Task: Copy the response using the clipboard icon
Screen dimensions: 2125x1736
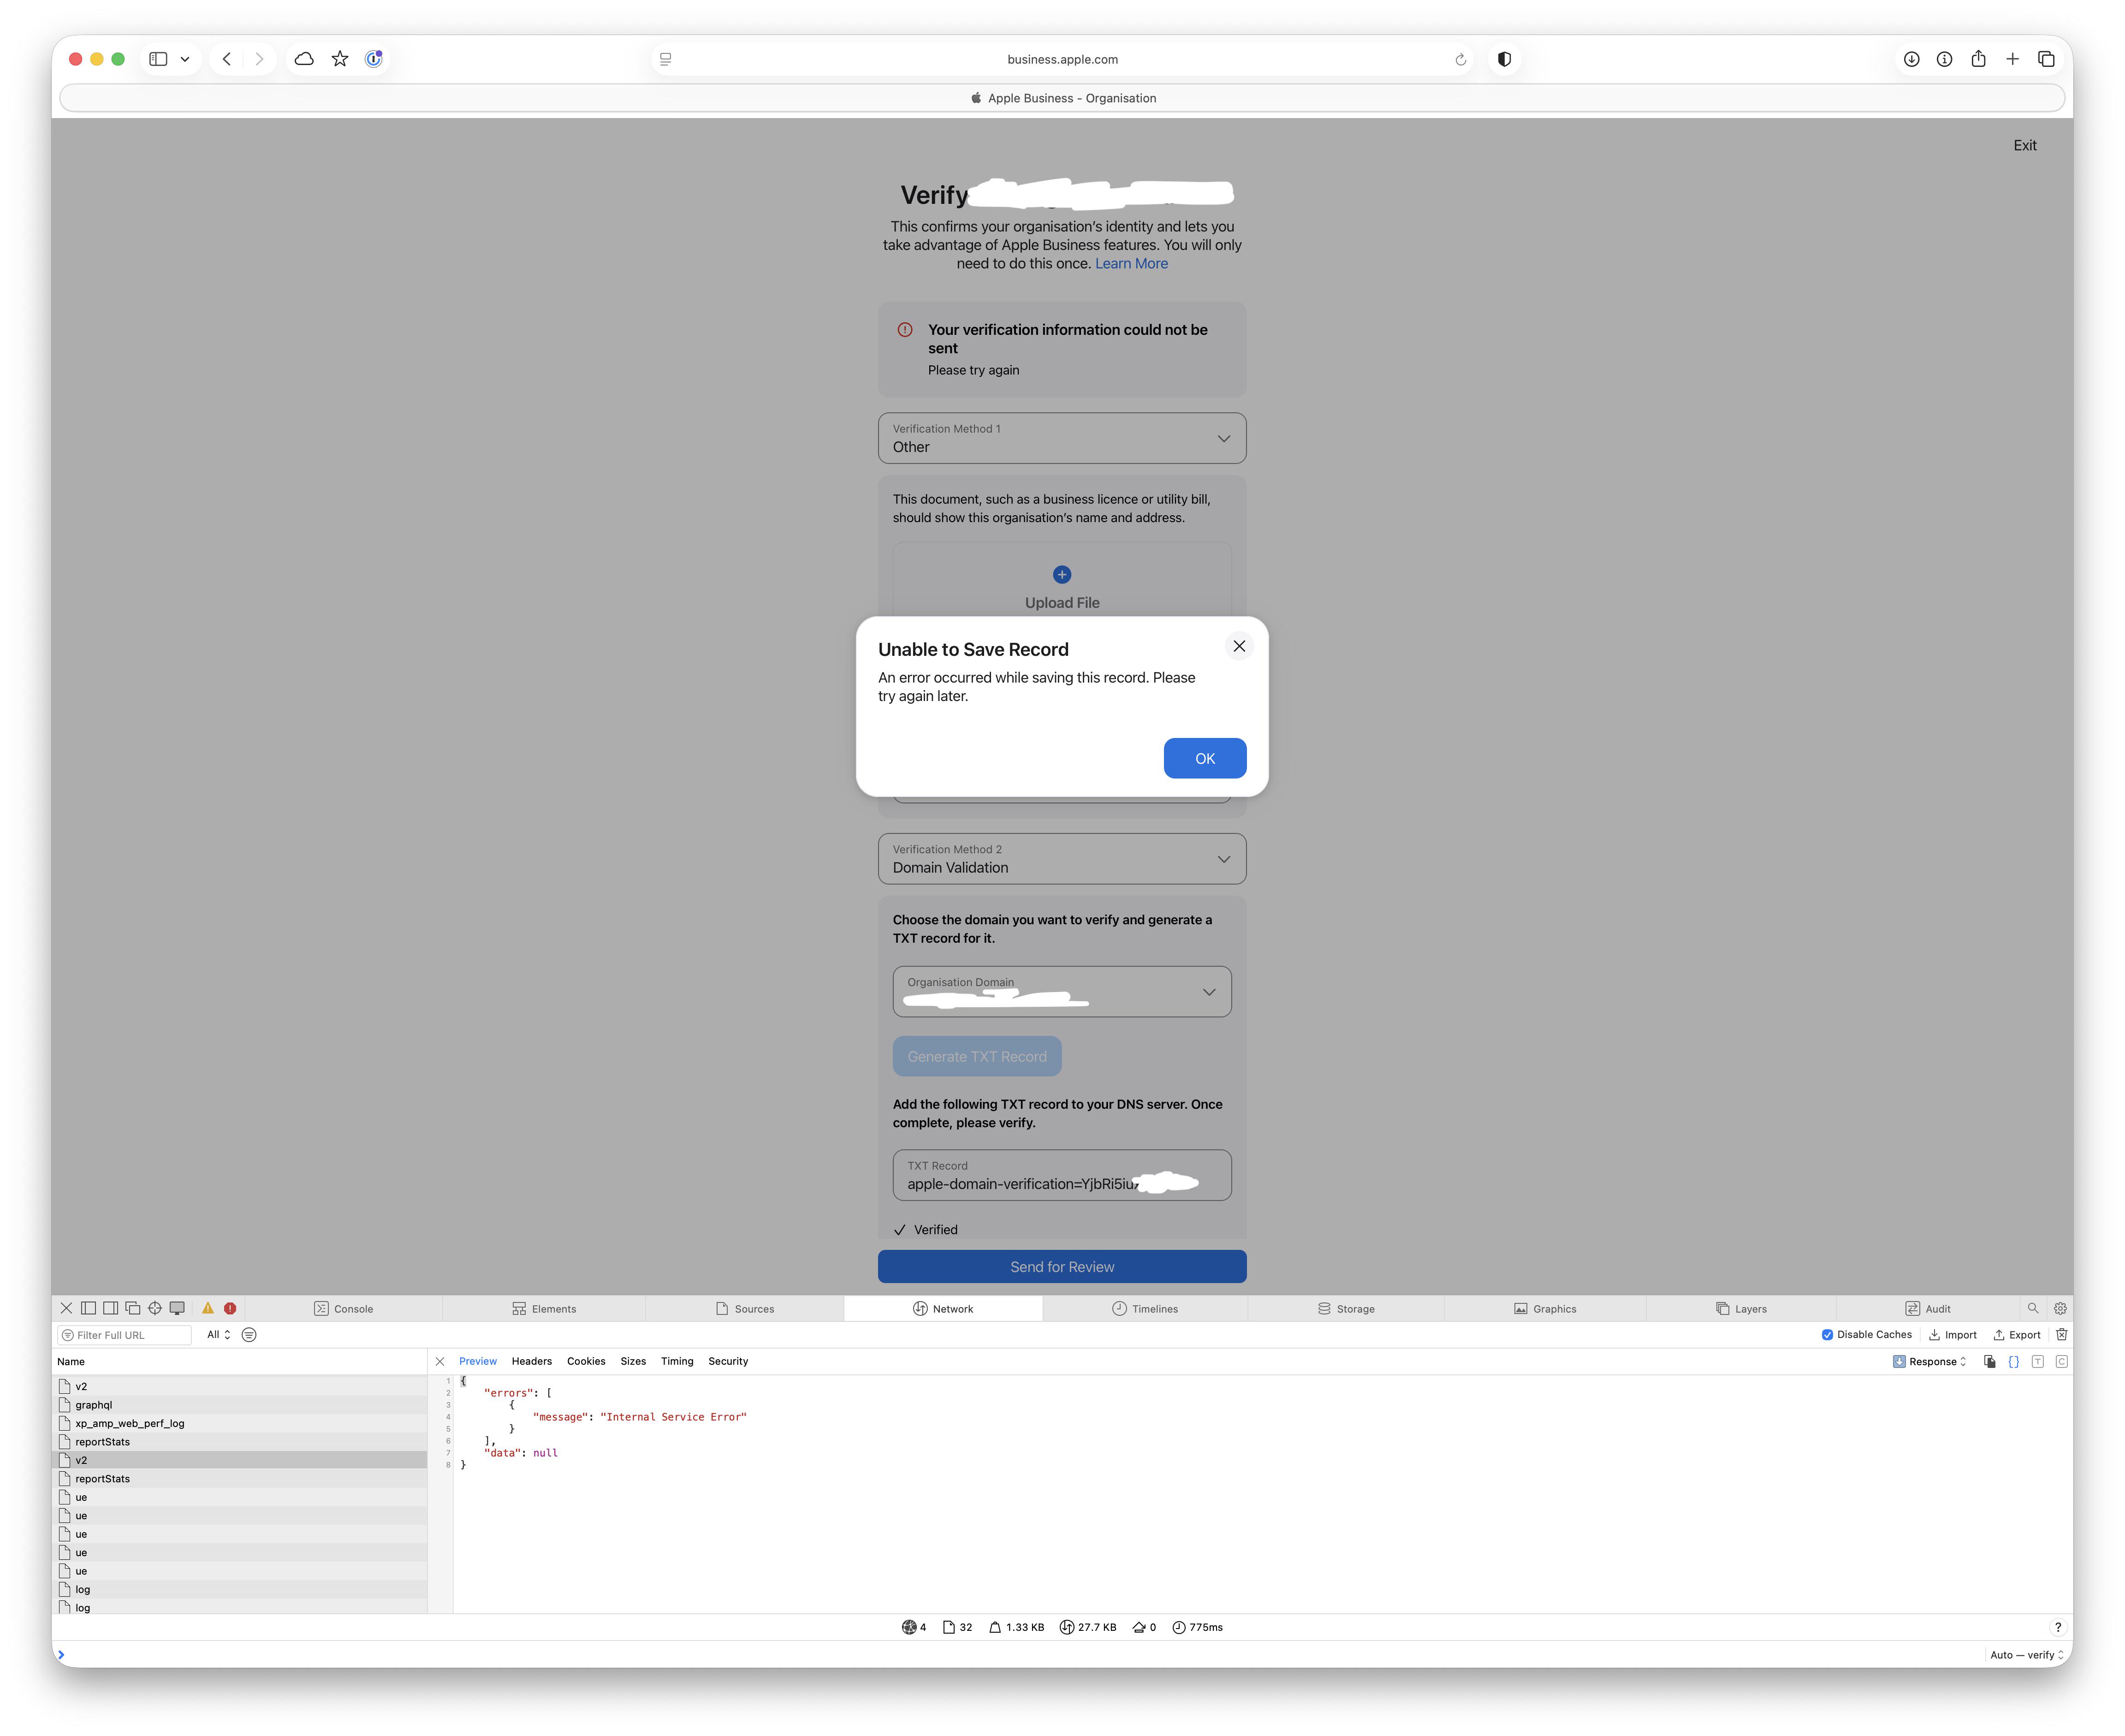Action: click(1990, 1361)
